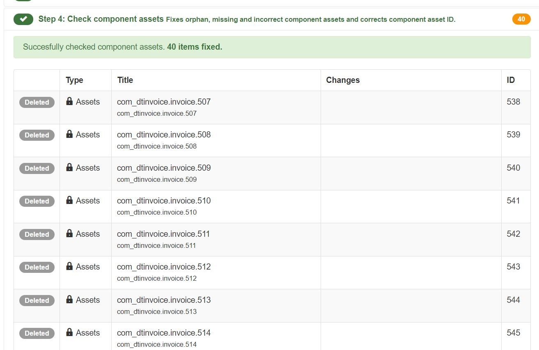
Task: Click the lock icon in invoice.508 row
Action: [x=69, y=134]
